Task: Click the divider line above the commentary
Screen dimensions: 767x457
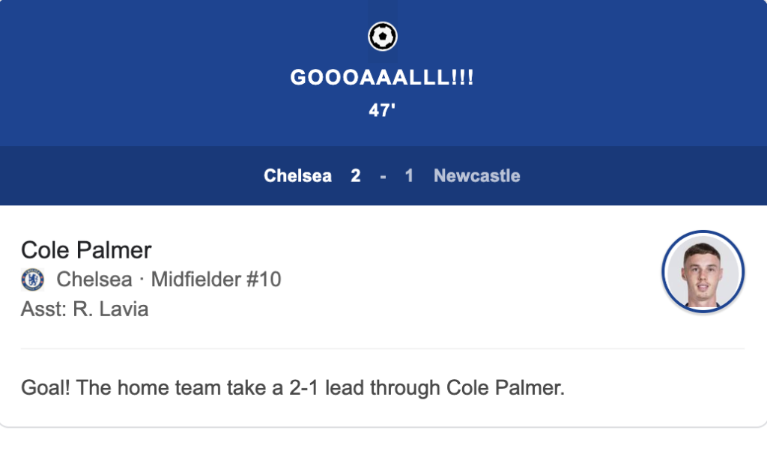Action: 383,348
